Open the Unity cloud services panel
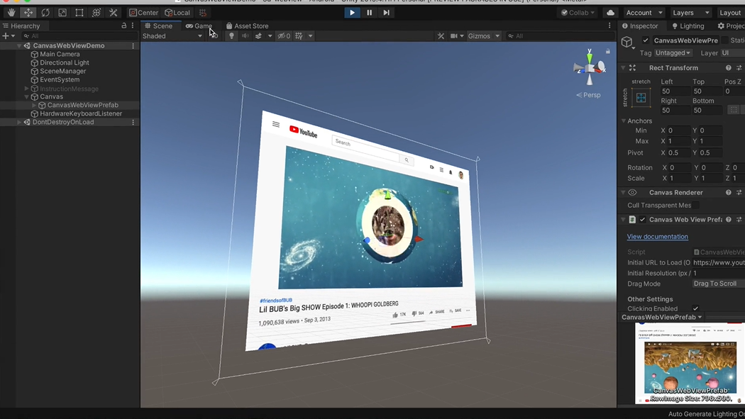Image resolution: width=745 pixels, height=419 pixels. 610,13
